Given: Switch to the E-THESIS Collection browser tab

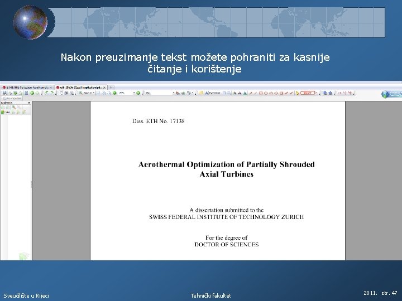Looking at the screenshot, I should coord(27,88).
